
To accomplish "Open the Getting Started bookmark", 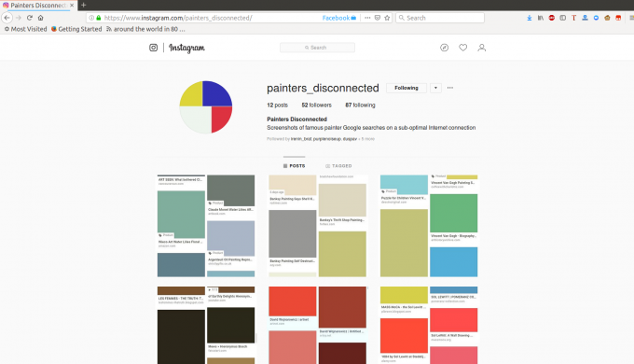I will pos(76,29).
